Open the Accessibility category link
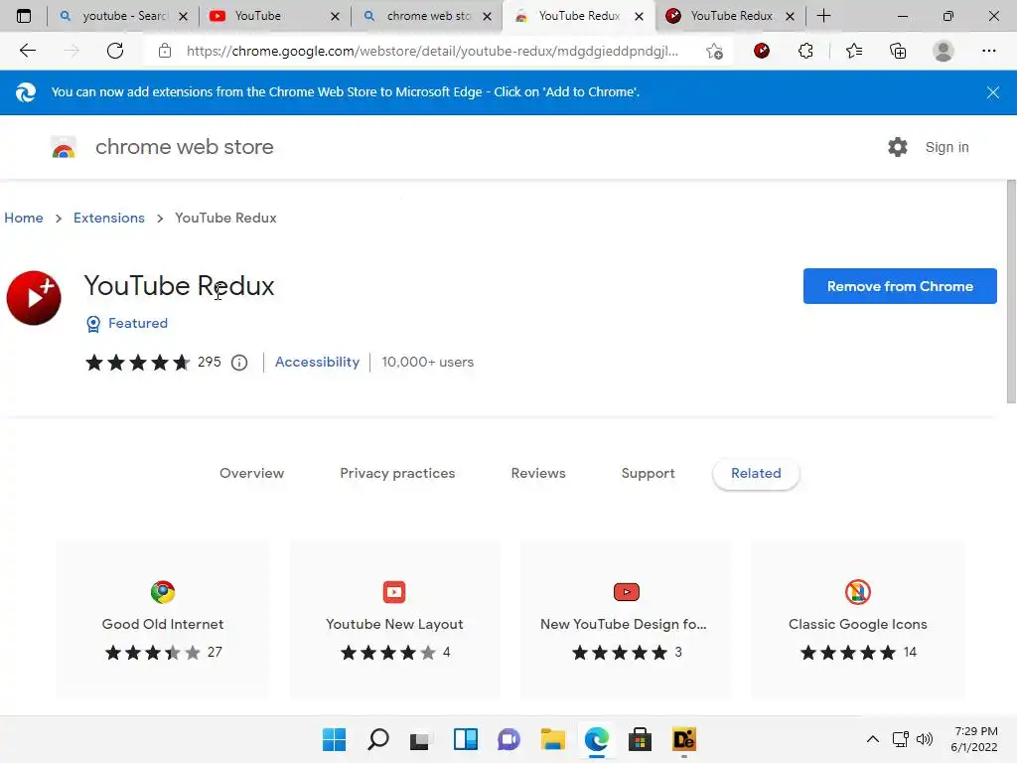 tap(317, 362)
